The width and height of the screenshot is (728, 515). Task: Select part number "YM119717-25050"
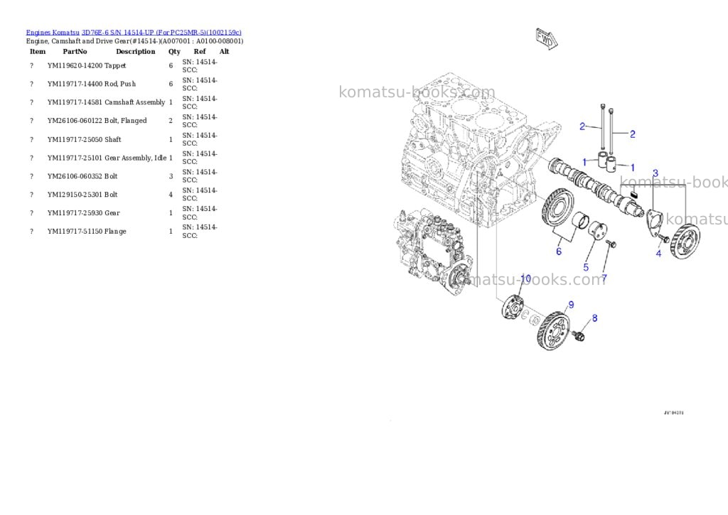[75, 140]
